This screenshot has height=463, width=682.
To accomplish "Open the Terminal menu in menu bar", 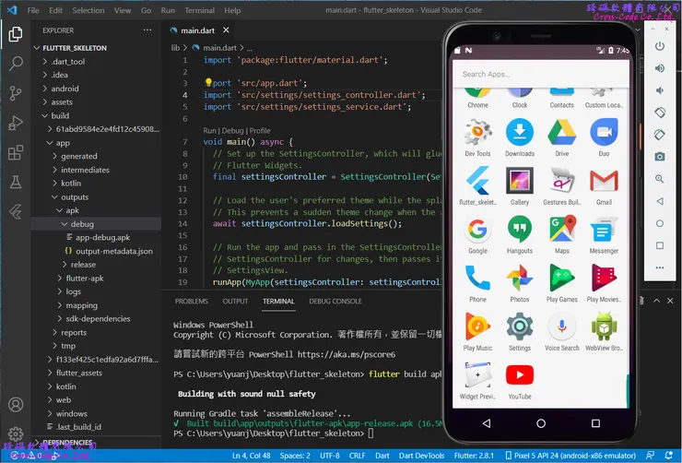I will [199, 11].
